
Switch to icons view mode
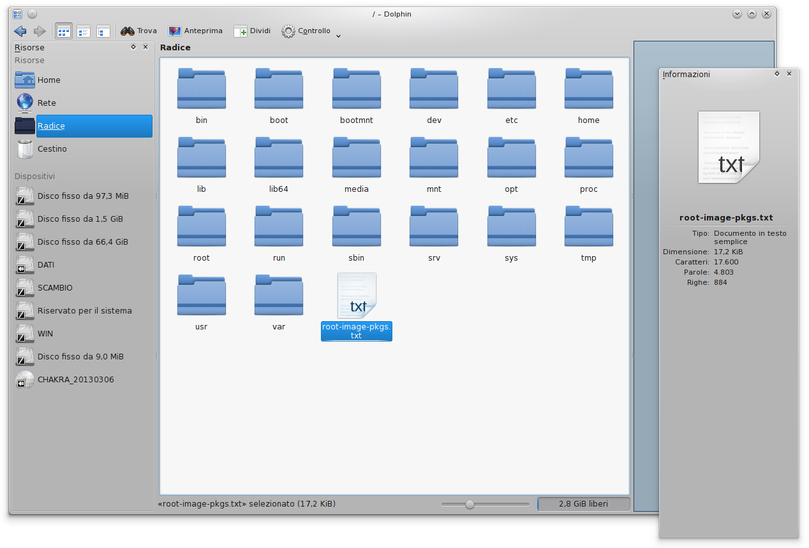(63, 31)
